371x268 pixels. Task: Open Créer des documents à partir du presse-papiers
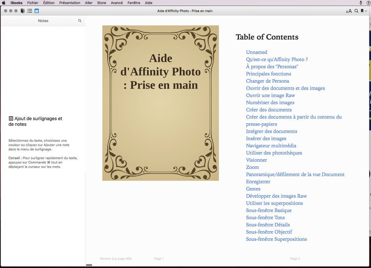click(294, 121)
